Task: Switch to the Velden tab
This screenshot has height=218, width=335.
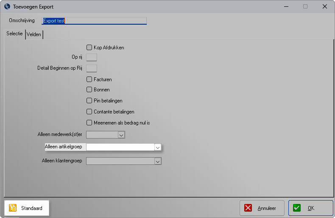Action: (x=34, y=34)
